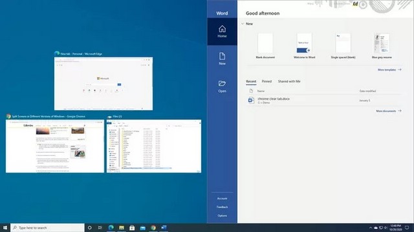
Task: Collapse the New section chevron
Action: click(x=243, y=24)
